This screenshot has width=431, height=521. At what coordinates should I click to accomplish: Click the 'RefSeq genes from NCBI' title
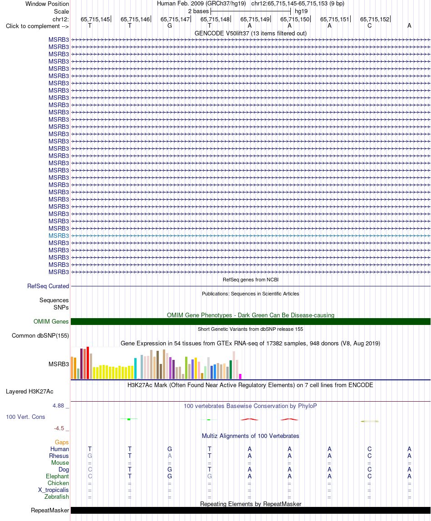(251, 280)
